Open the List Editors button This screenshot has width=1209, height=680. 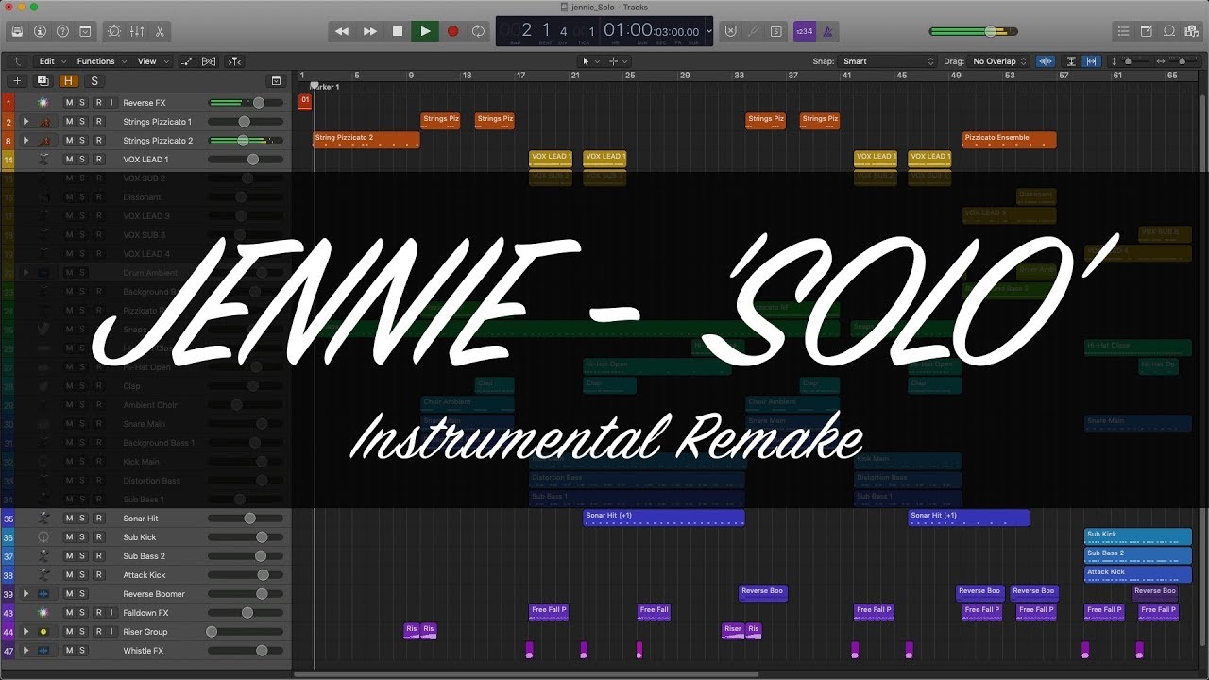(x=1123, y=31)
